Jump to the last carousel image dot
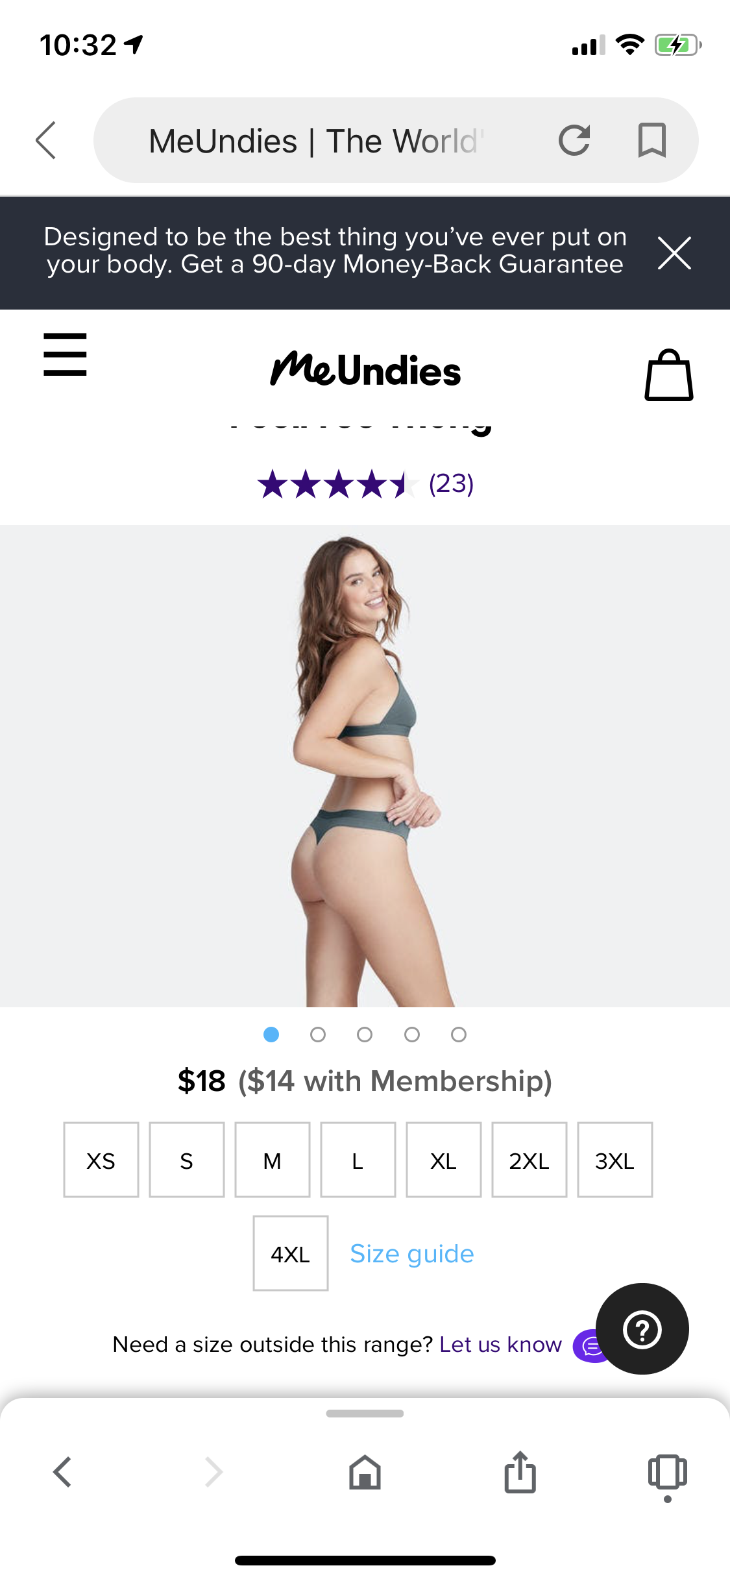730x1581 pixels. pyautogui.click(x=459, y=1035)
